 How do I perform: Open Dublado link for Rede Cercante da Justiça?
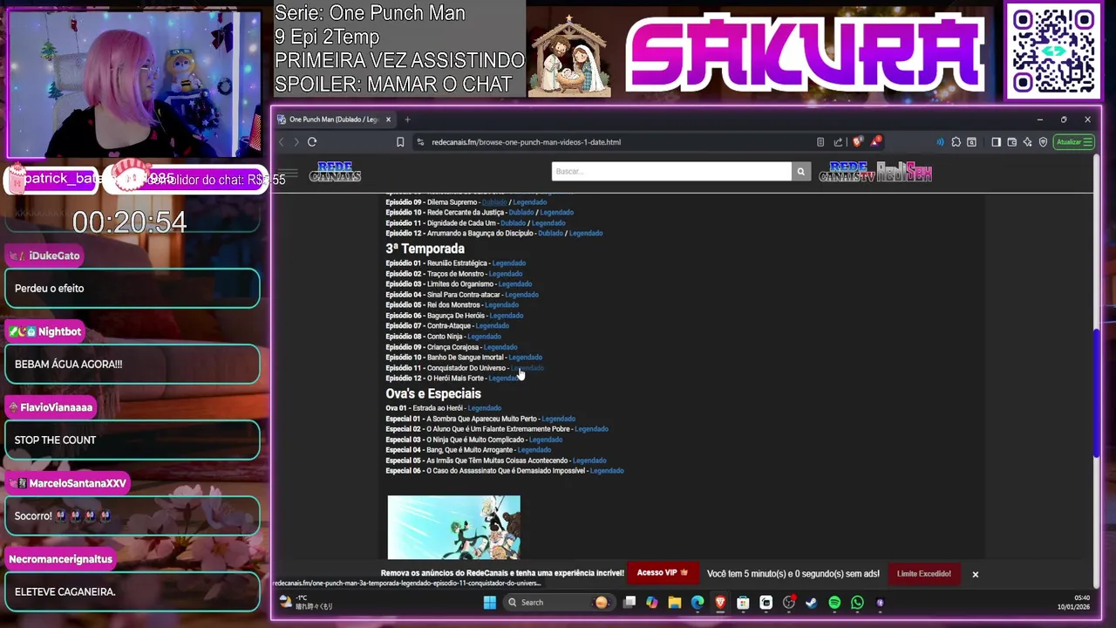[521, 213]
